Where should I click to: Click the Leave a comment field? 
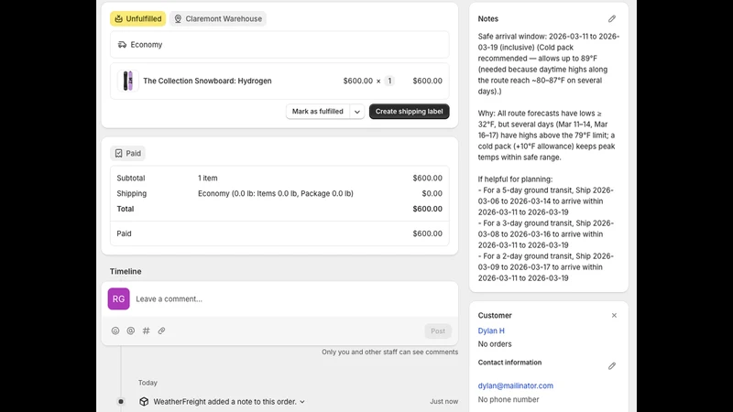(279, 299)
